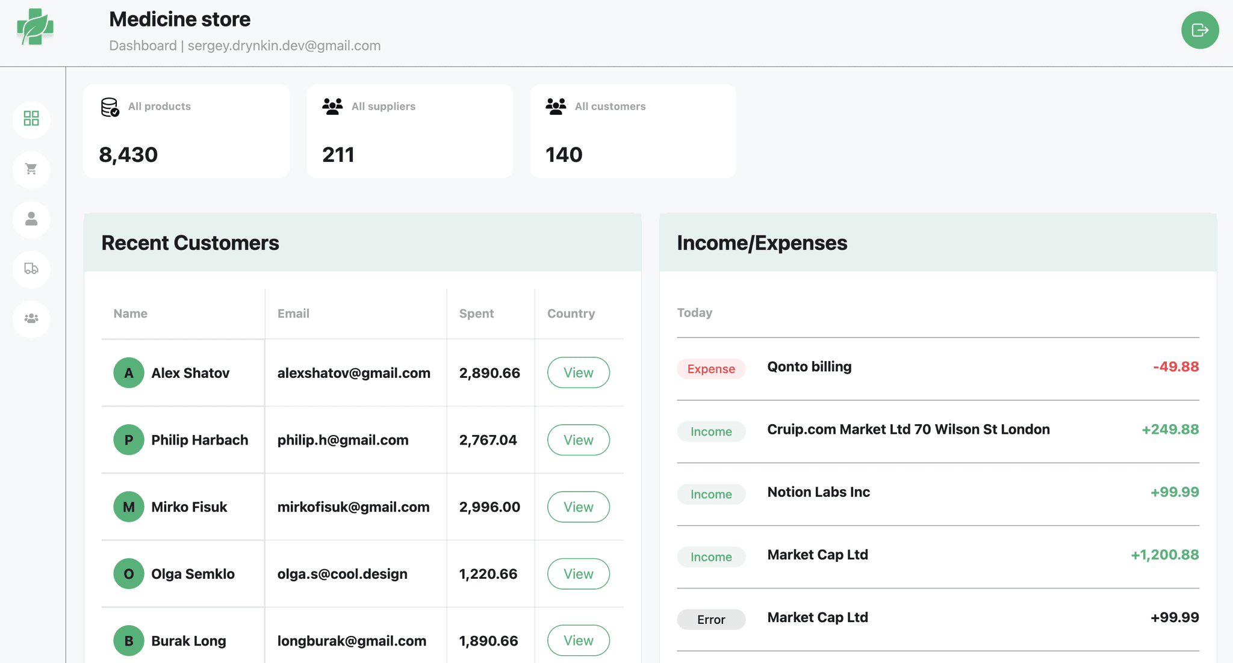View Mirko Fisuk's details
1233x663 pixels.
[579, 507]
